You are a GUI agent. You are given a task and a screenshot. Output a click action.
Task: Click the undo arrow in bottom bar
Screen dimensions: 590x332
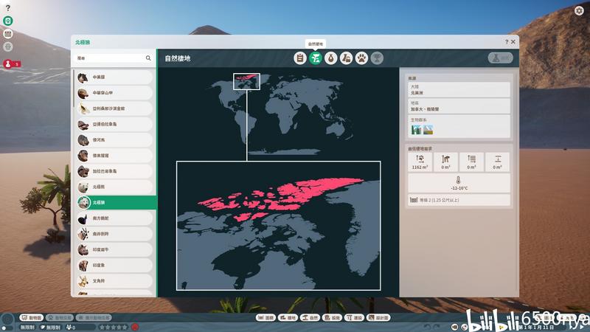coord(427,327)
